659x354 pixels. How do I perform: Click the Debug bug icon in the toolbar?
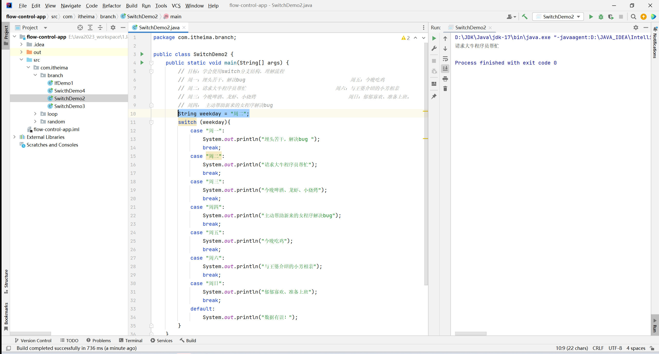601,17
